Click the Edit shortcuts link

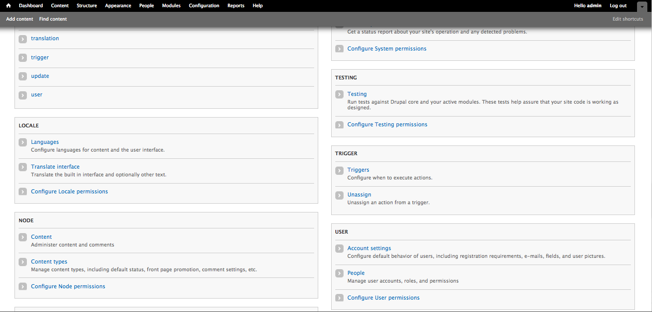[x=628, y=19]
